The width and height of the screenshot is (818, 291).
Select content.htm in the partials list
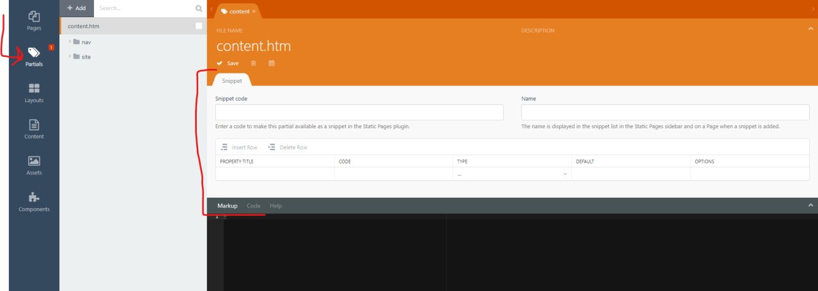[x=133, y=26]
